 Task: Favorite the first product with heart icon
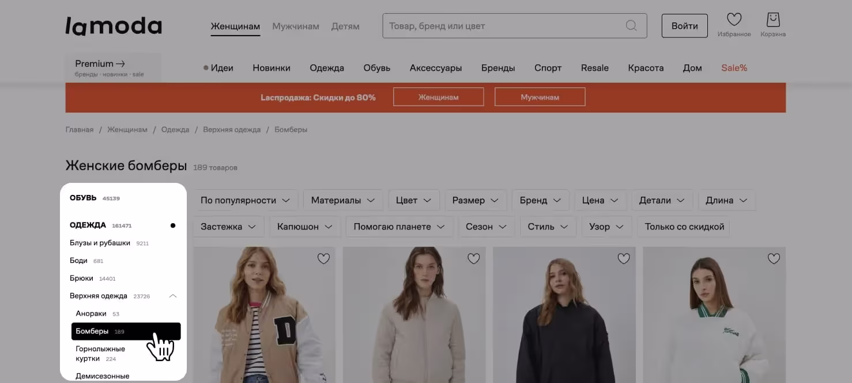coord(323,259)
